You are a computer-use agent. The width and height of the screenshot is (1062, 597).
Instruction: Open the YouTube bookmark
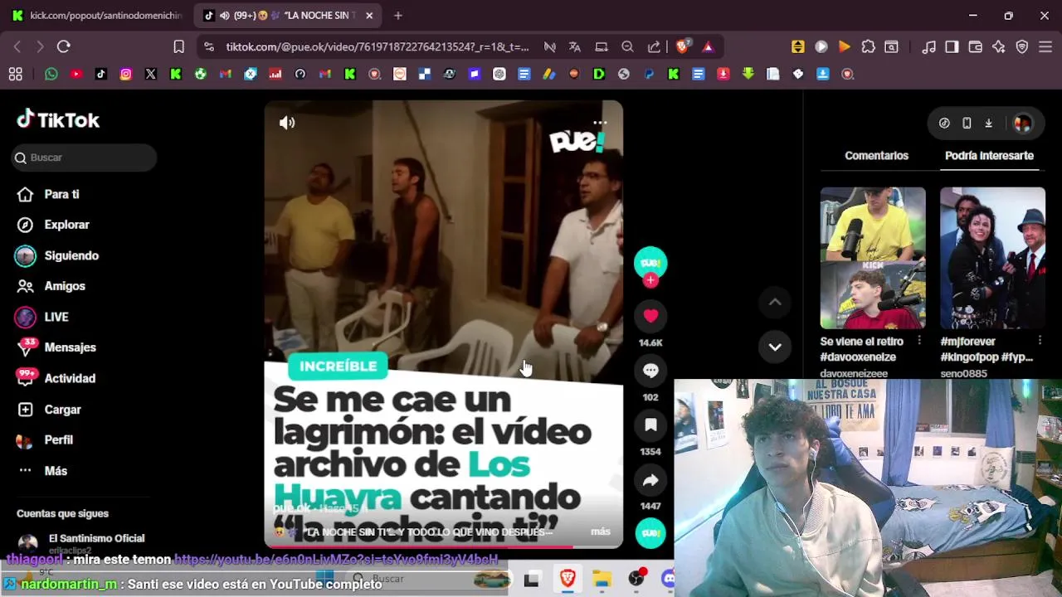[76, 74]
